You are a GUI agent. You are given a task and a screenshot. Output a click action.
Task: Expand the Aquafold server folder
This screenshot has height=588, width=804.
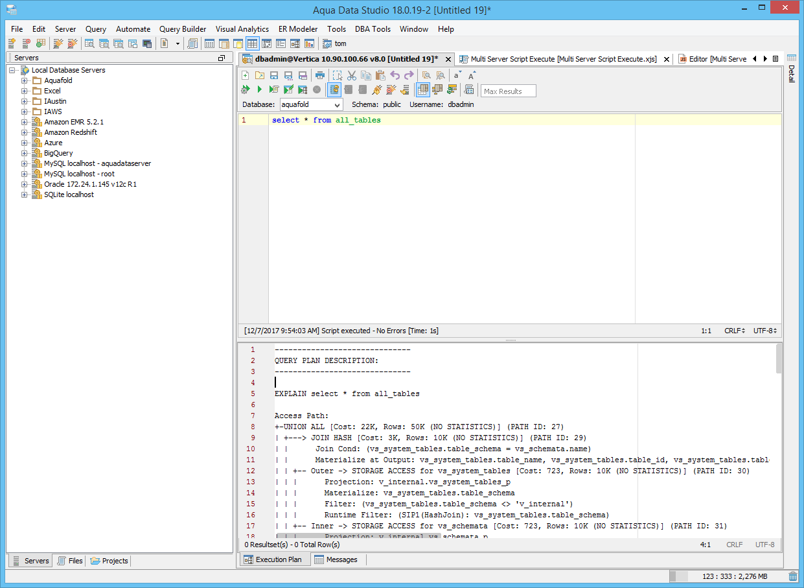tap(25, 80)
